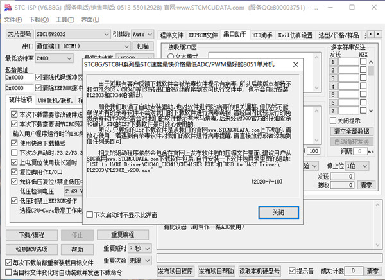Click multi-string send button 1
The width and height of the screenshot is (385, 280).
[x=333, y=62]
